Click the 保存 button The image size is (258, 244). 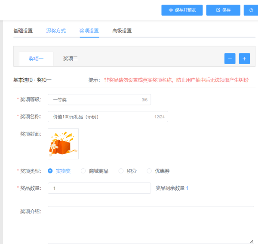click(223, 10)
